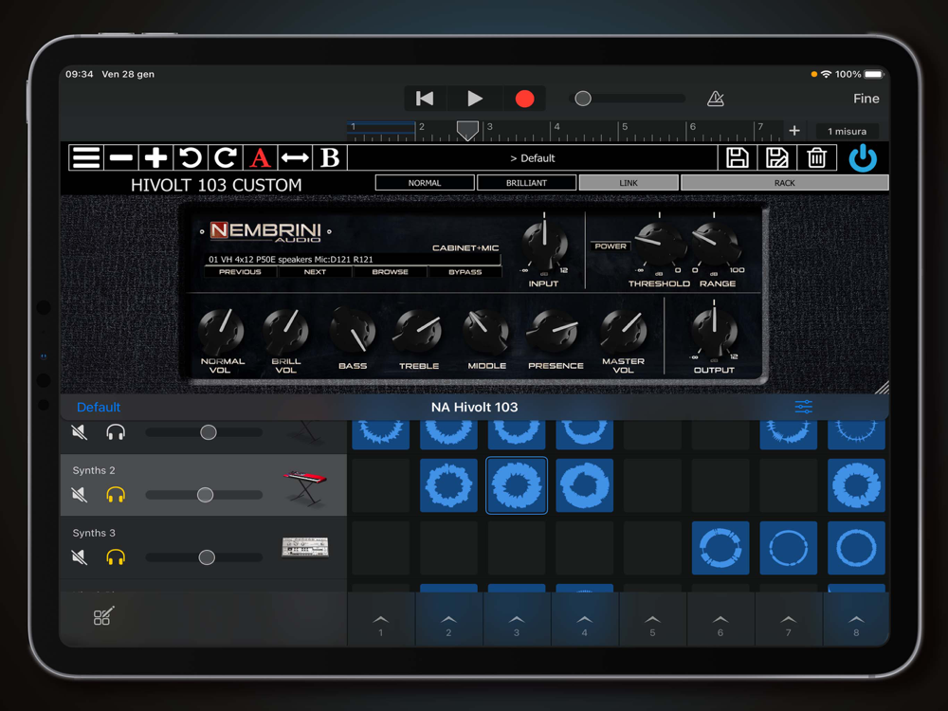Click NEXT cabinet button
948x711 pixels.
315,272
